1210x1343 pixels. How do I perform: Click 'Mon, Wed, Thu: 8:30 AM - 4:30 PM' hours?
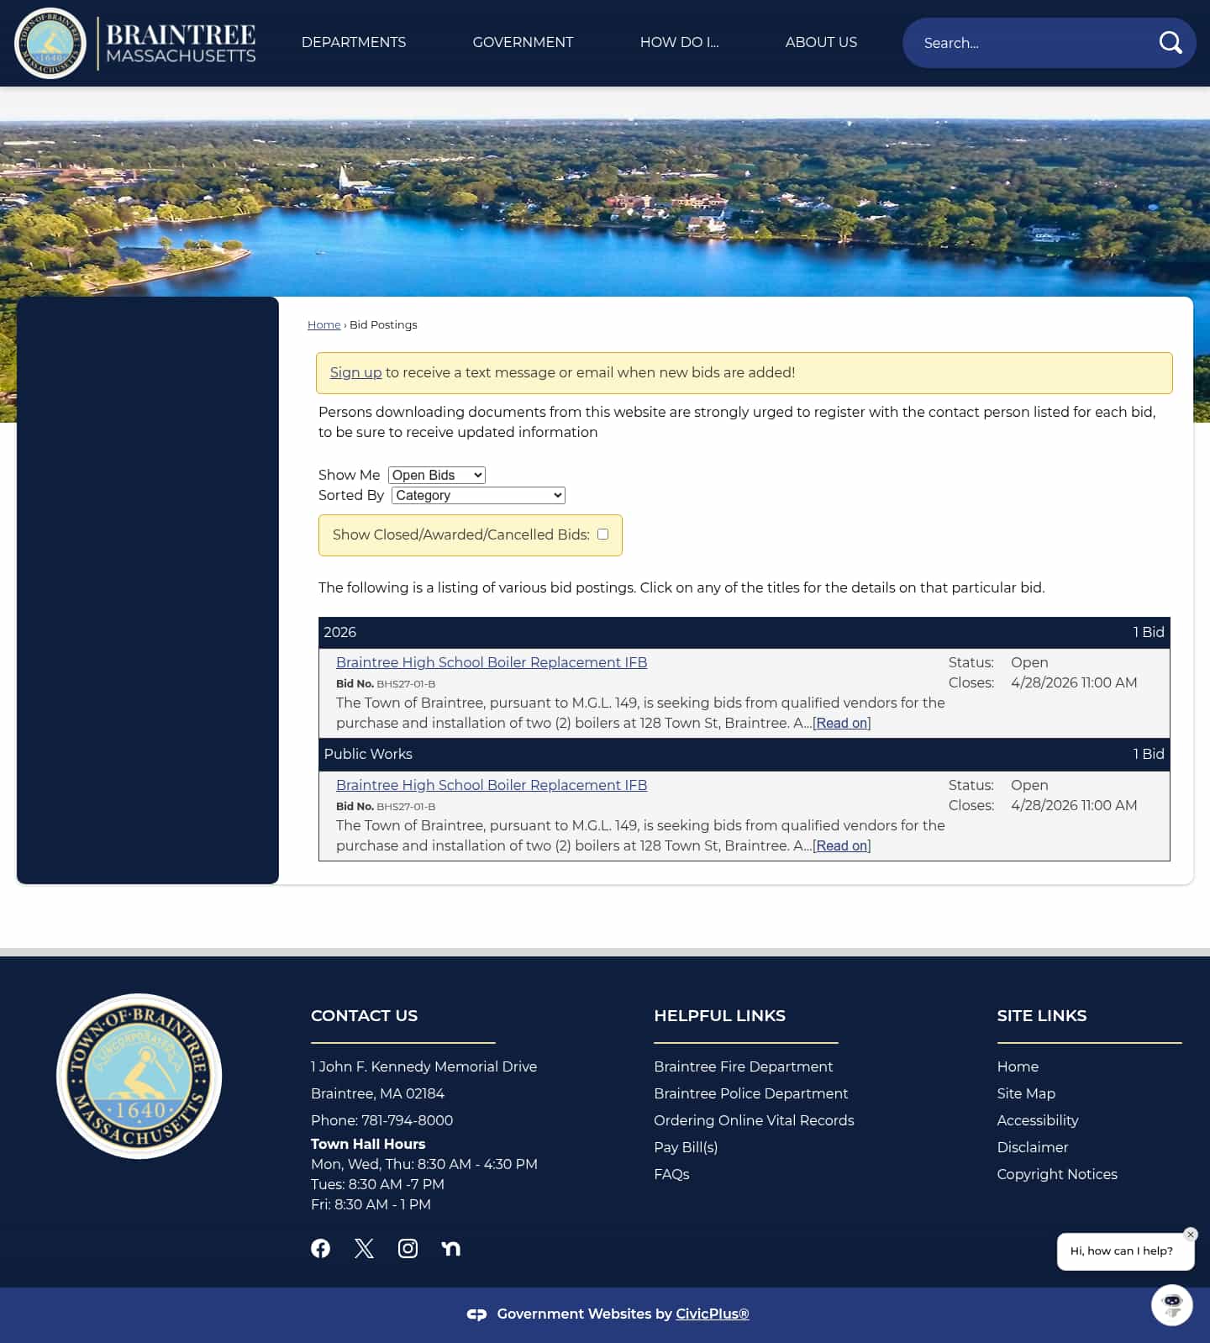point(424,1164)
